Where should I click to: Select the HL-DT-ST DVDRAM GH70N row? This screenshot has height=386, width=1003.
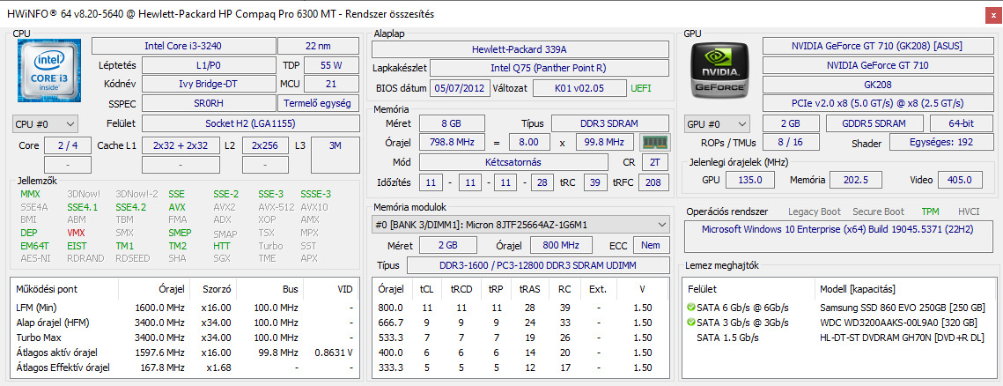[840, 338]
